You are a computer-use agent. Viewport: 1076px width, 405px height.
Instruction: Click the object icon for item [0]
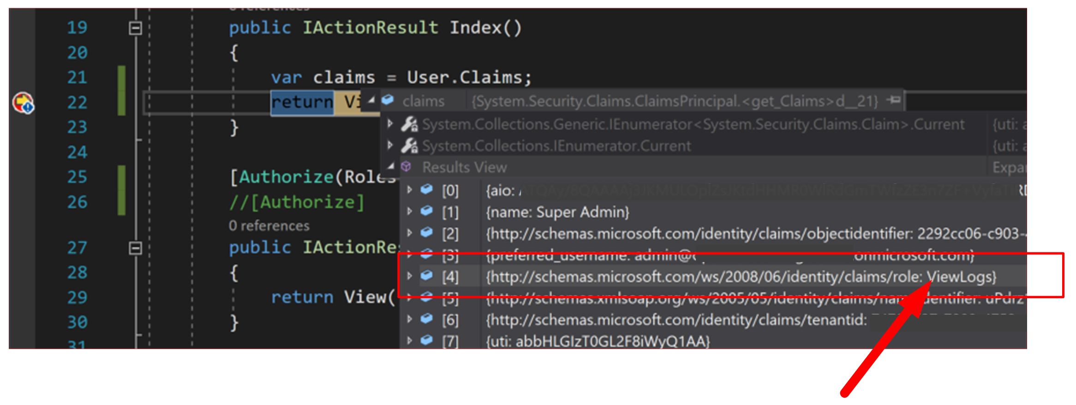tap(427, 189)
